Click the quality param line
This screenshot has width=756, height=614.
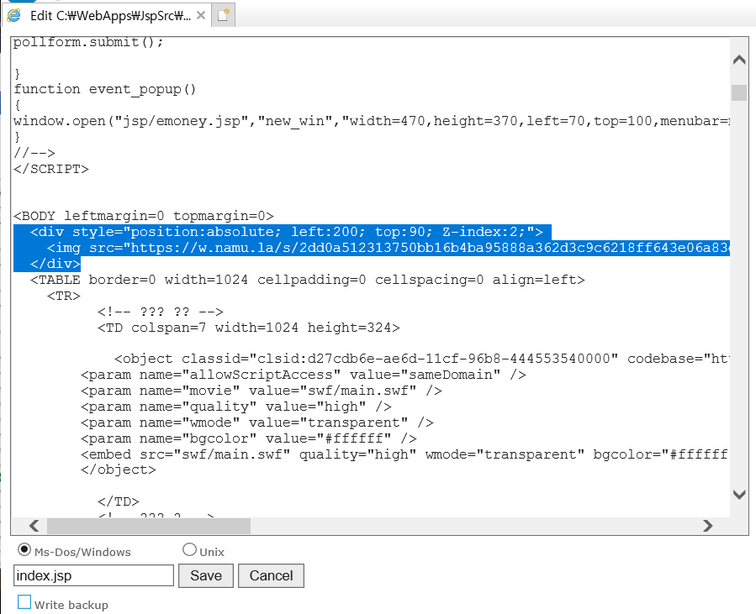235,407
